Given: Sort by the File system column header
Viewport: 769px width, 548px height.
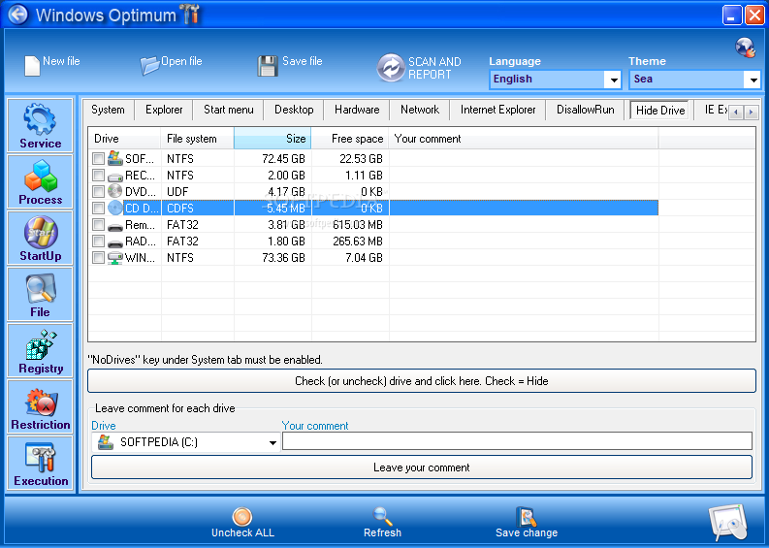Looking at the screenshot, I should point(197,139).
